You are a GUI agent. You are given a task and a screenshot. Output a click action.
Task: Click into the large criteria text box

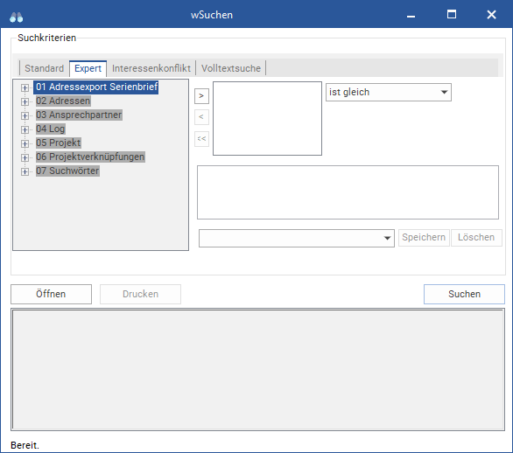coord(348,192)
